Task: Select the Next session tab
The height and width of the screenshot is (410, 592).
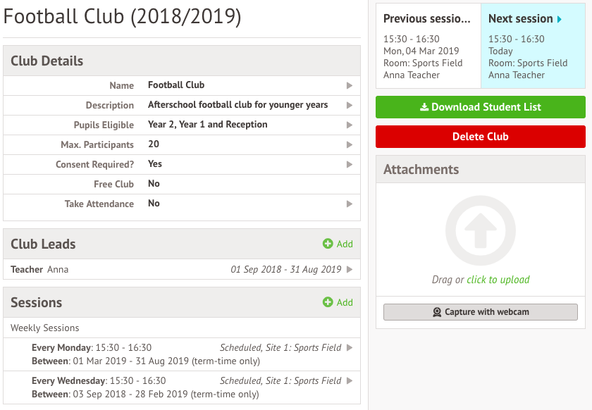Action: (x=533, y=46)
